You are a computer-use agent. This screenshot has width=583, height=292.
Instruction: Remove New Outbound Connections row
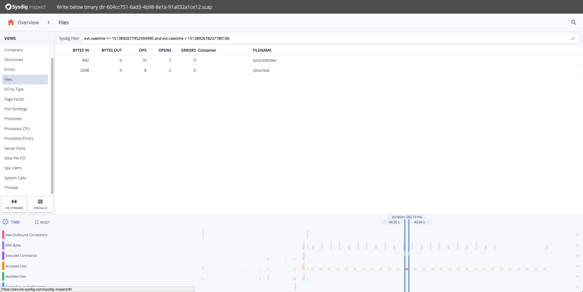coord(577,235)
